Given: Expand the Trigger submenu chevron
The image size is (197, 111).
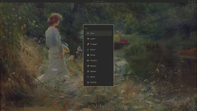Looking at the screenshot, I should (110, 44).
